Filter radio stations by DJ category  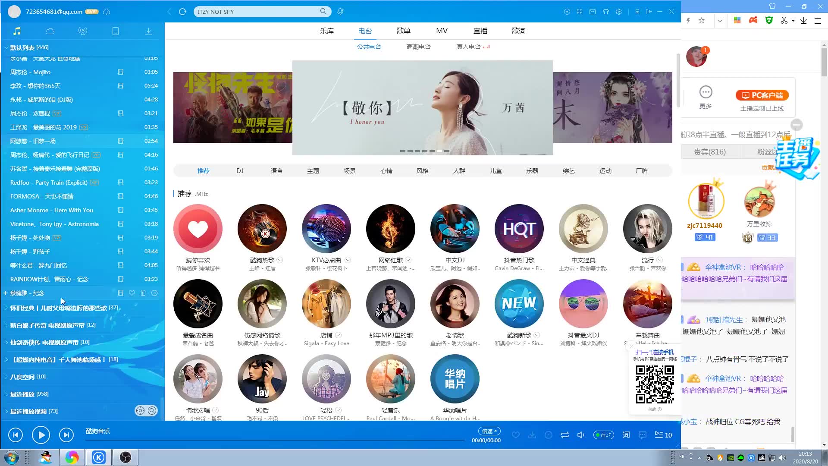click(240, 171)
